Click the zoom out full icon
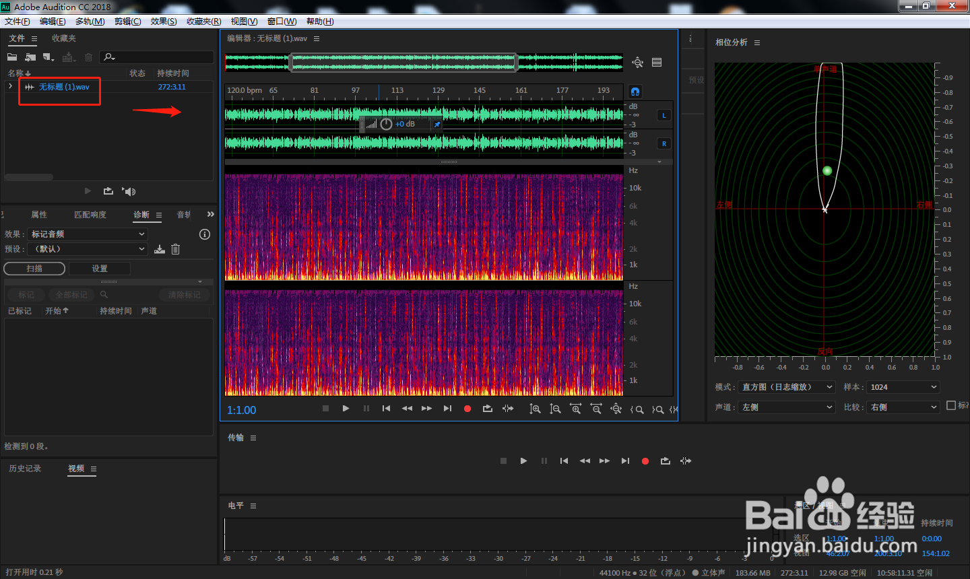The height and width of the screenshot is (579, 970). [x=616, y=409]
